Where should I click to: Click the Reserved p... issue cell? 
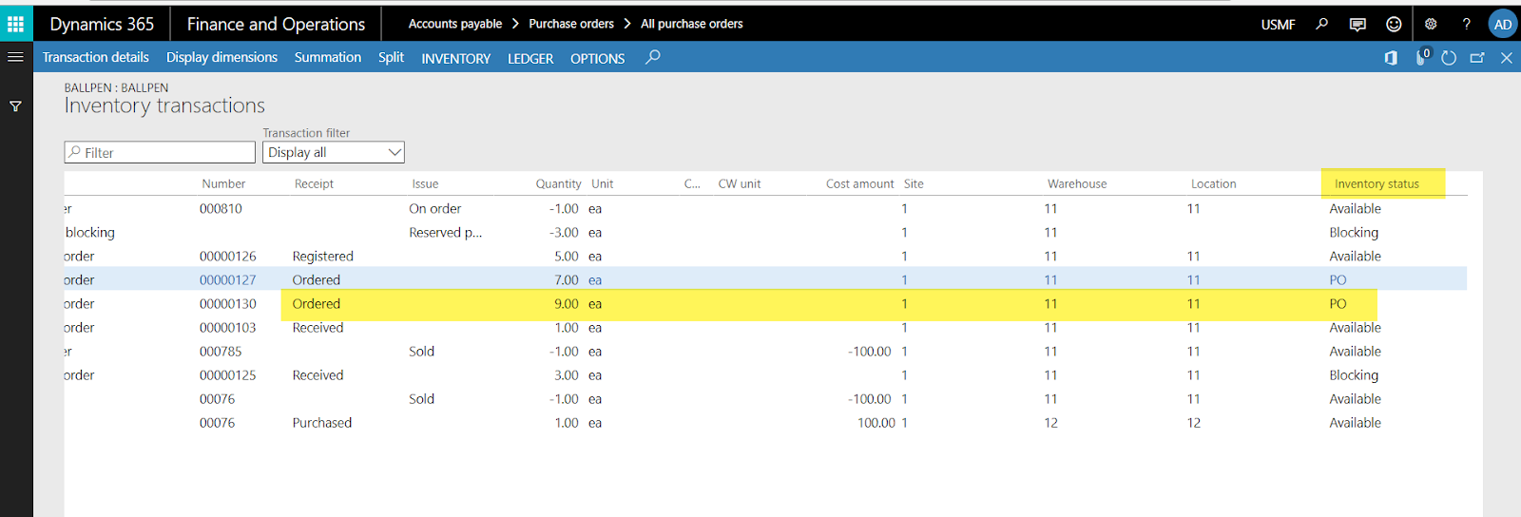click(446, 232)
